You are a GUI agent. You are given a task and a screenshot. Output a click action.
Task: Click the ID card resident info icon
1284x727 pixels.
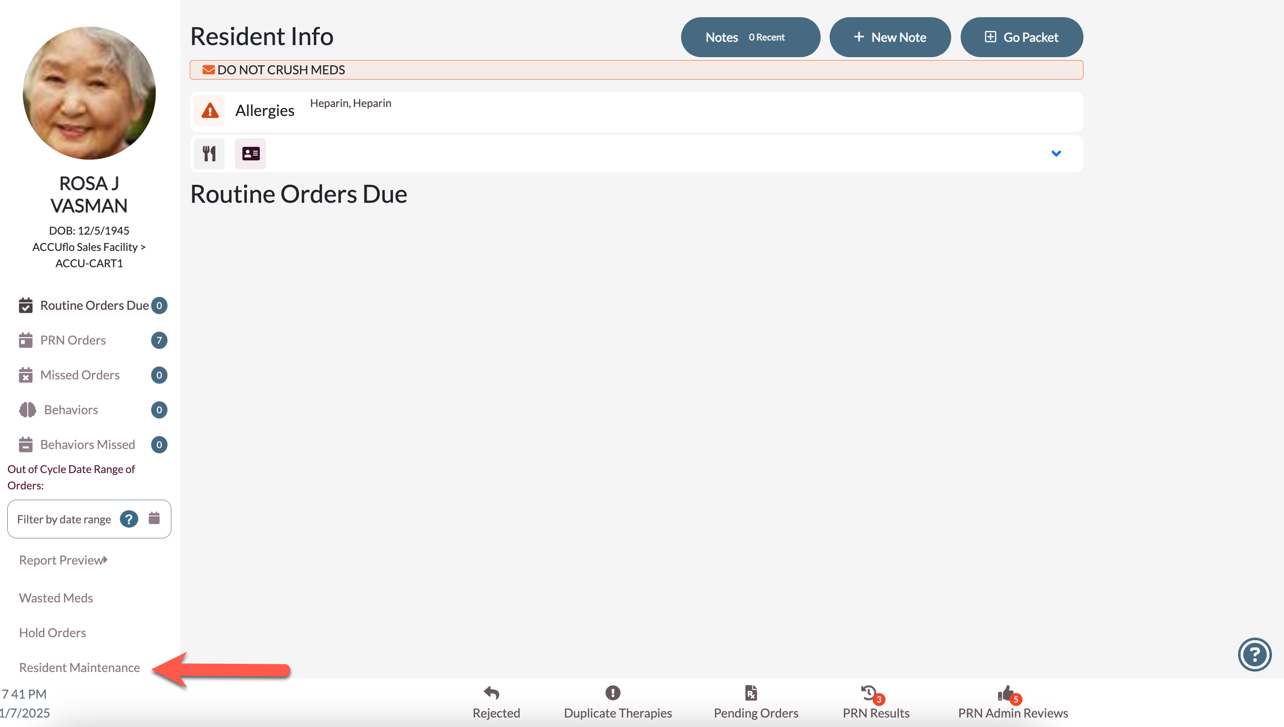click(250, 153)
